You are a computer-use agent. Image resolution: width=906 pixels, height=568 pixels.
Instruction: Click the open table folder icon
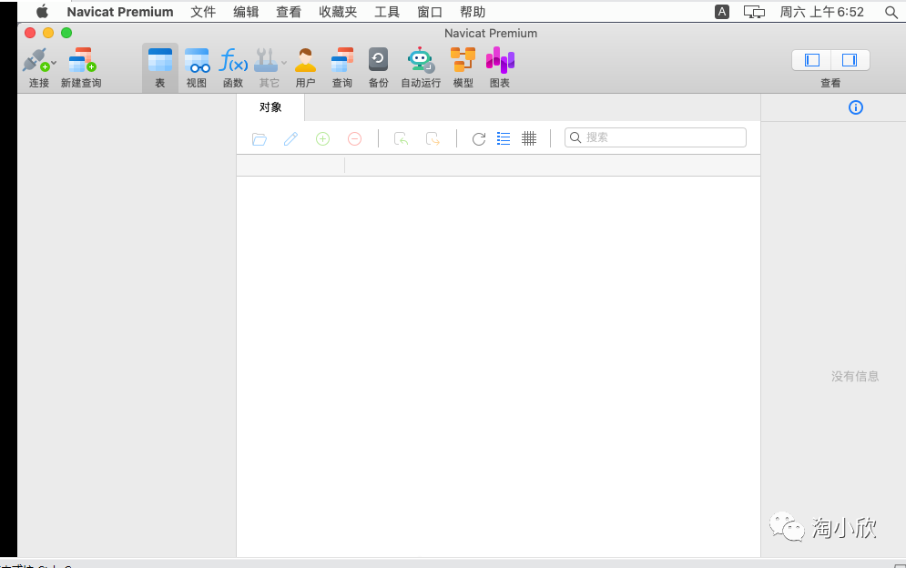tap(260, 138)
